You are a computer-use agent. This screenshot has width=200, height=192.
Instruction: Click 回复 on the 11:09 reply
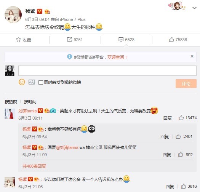point(167,155)
